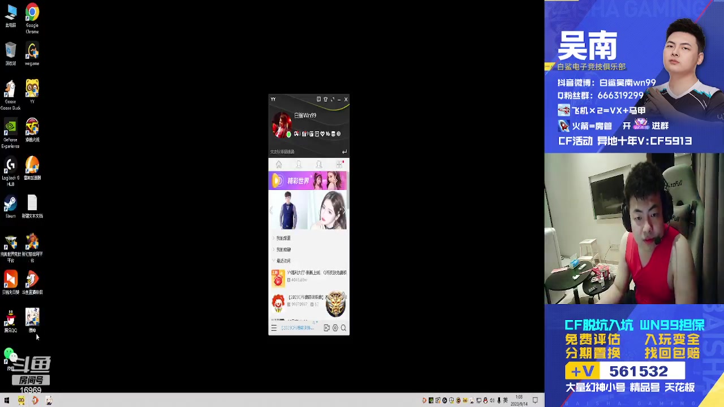This screenshot has height=407, width=724.
Task: Open YY settings hexagon icon
Action: click(335, 328)
